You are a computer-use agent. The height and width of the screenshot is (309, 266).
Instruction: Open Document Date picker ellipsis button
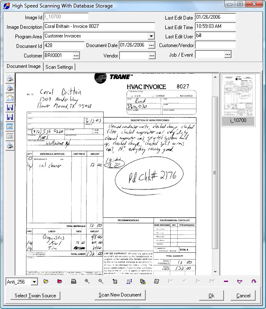(152, 45)
